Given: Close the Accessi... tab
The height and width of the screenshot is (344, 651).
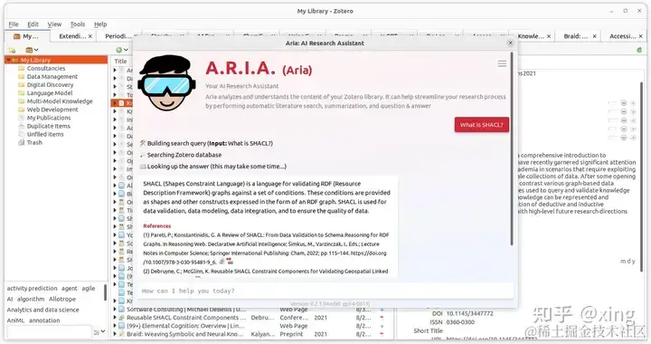Looking at the screenshot, I should click(641, 36).
